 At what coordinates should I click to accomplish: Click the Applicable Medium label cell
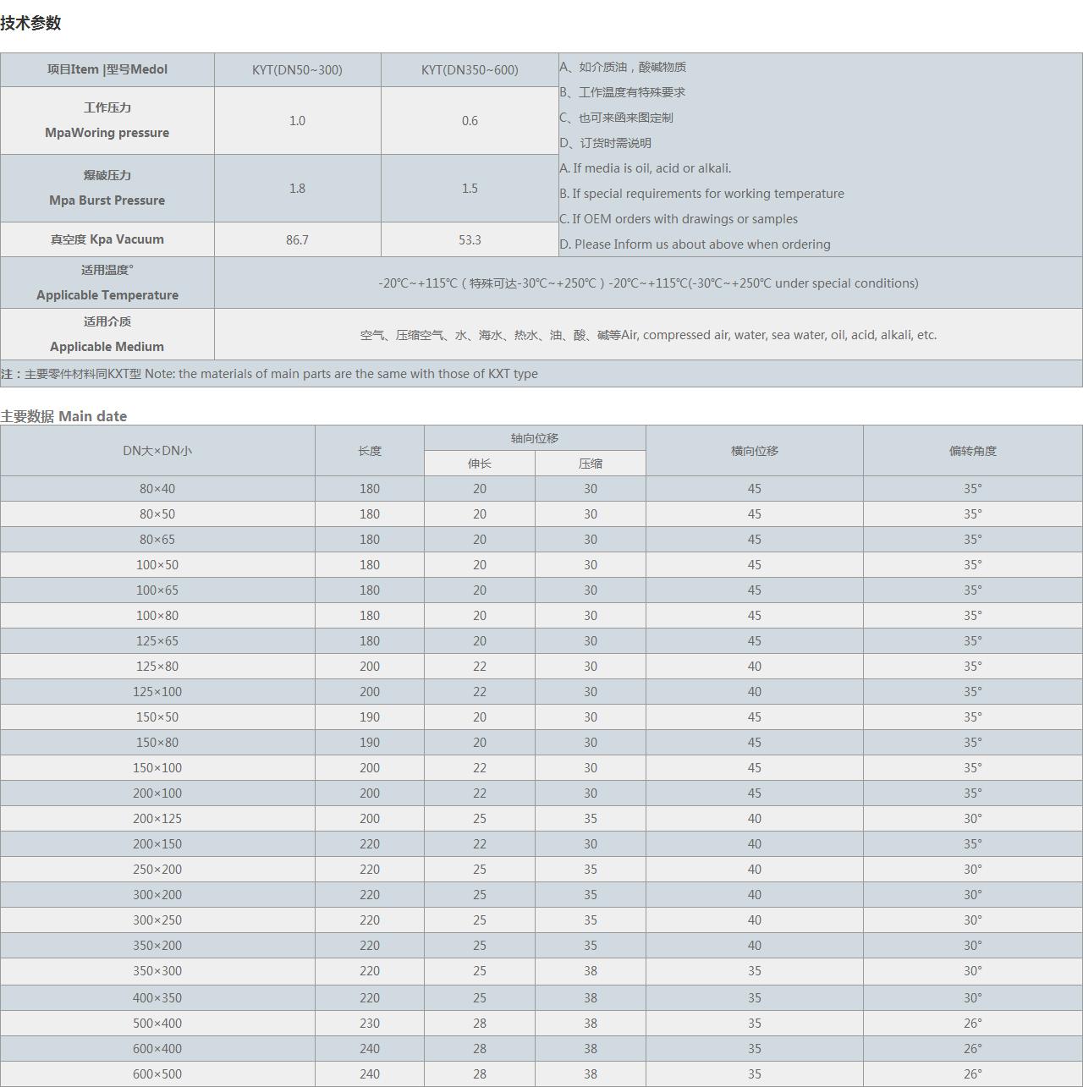tap(107, 334)
